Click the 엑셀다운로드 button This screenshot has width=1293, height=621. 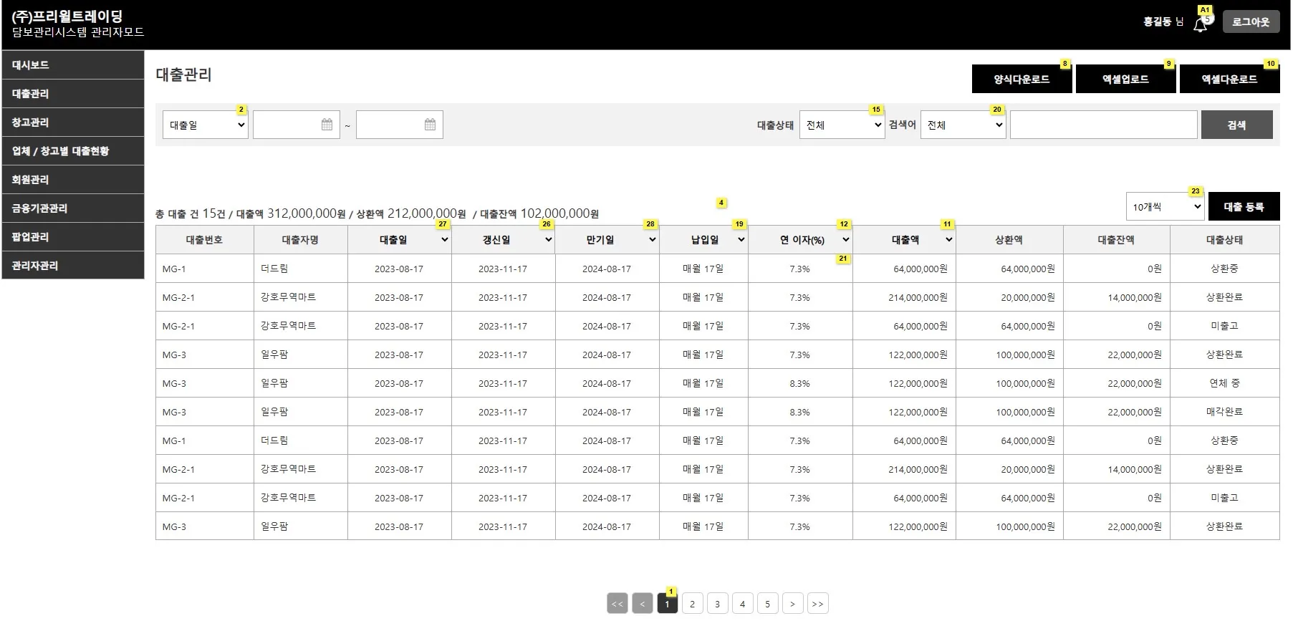[x=1229, y=79]
